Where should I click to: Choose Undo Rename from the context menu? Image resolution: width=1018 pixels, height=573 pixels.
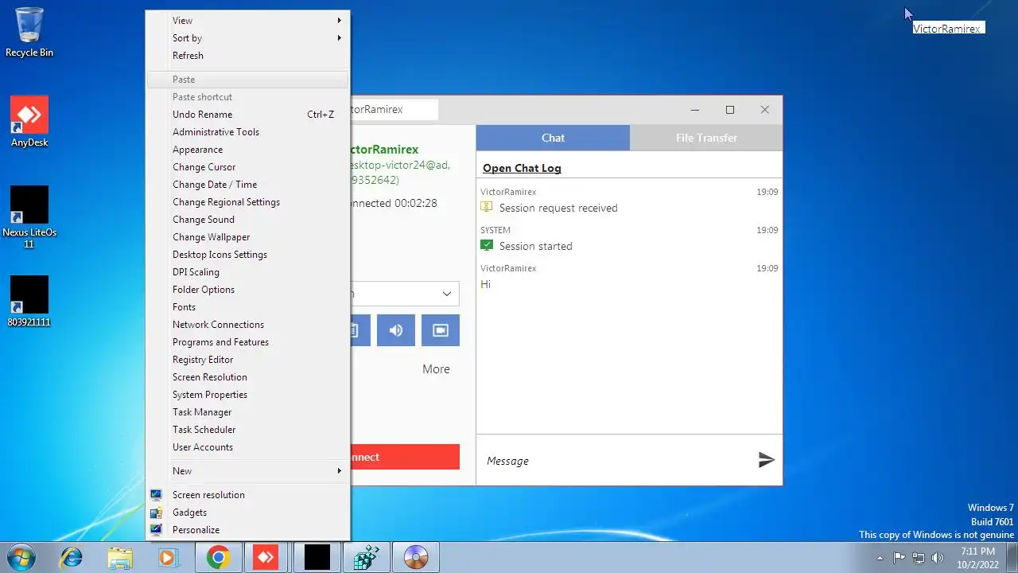[248, 115]
